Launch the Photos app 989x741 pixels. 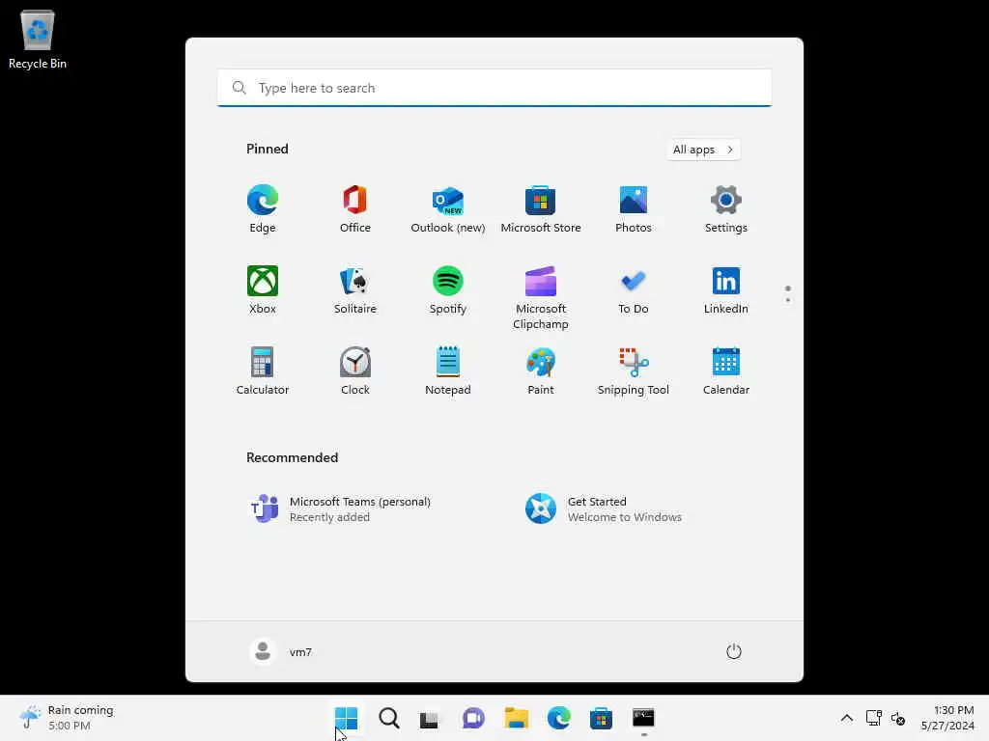634,209
